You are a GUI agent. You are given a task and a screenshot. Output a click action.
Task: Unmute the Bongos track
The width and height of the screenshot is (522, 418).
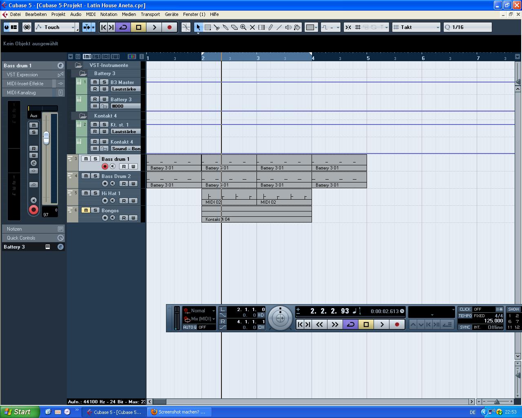pyautogui.click(x=86, y=210)
